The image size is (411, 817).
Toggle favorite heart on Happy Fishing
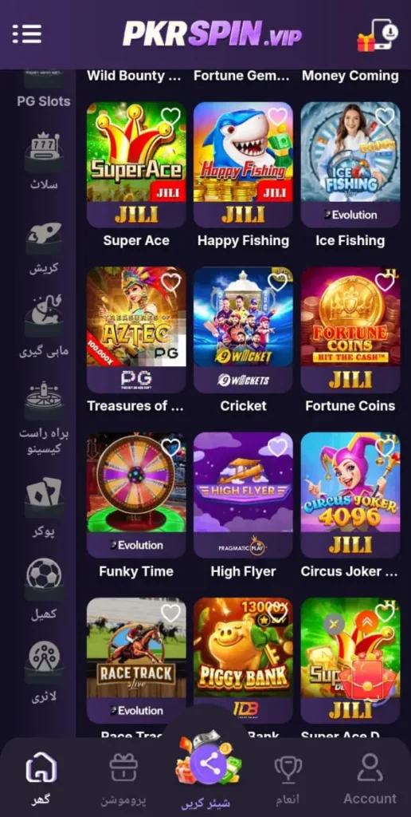(x=278, y=116)
